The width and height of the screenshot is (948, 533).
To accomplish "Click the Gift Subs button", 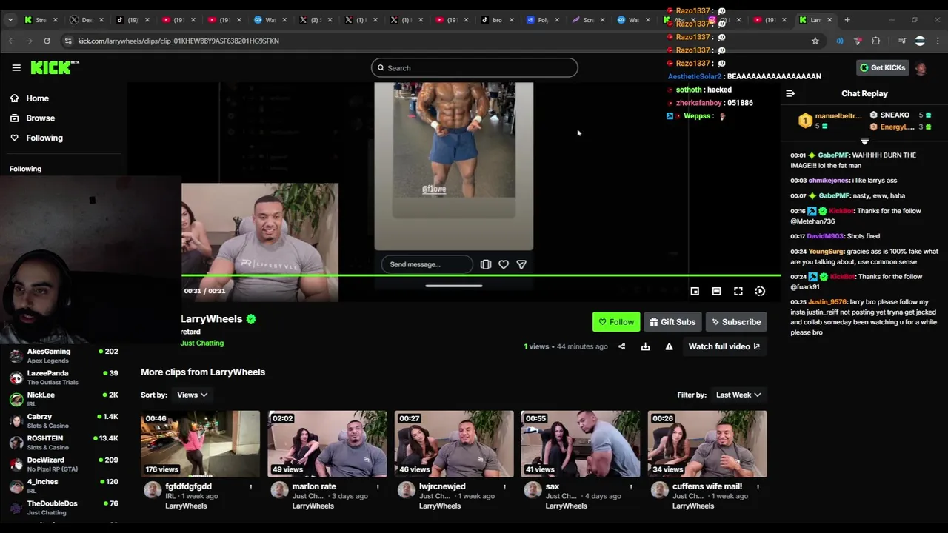I will pos(672,322).
